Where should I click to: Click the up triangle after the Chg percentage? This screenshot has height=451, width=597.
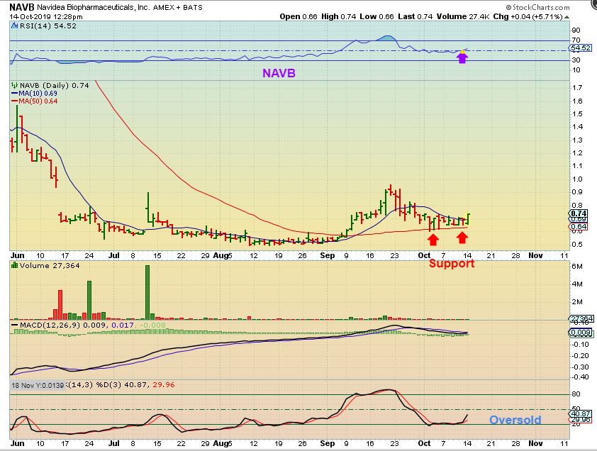tap(567, 17)
